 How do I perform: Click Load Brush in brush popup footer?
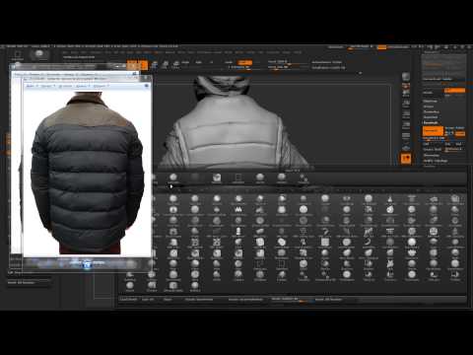click(x=129, y=300)
